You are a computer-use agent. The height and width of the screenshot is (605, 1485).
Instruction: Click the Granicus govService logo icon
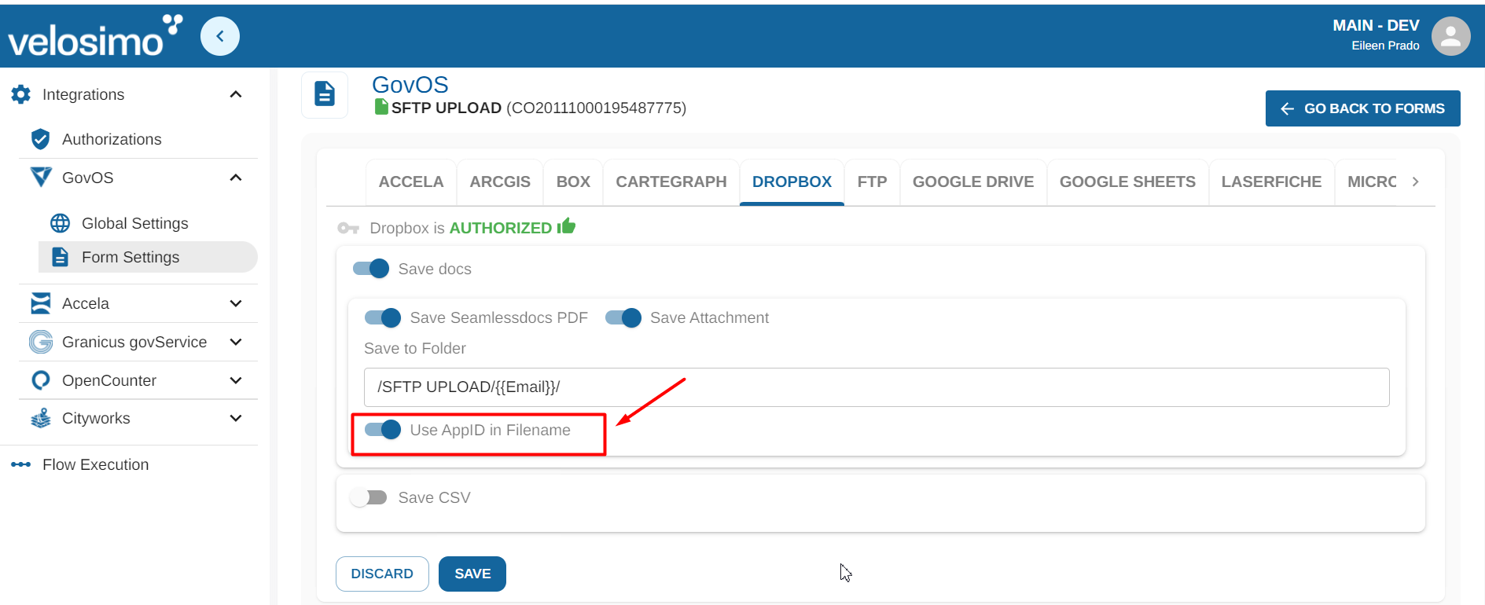[41, 342]
